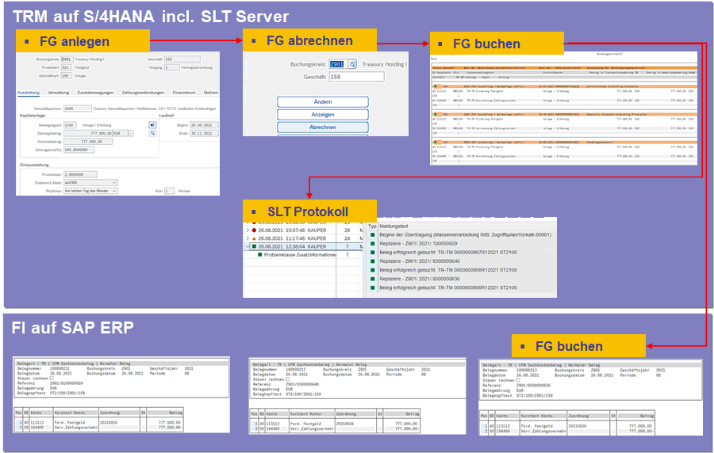The image size is (714, 453).
Task: Open Rhythmus dropdown 'Am letzten Tag des Monats'
Action: (x=114, y=191)
